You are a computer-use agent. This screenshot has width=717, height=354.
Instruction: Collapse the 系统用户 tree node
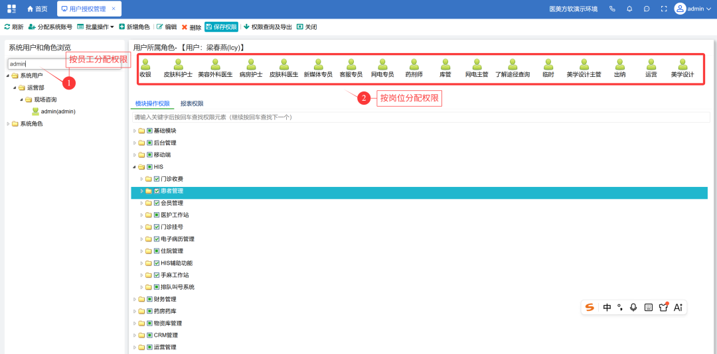8,76
